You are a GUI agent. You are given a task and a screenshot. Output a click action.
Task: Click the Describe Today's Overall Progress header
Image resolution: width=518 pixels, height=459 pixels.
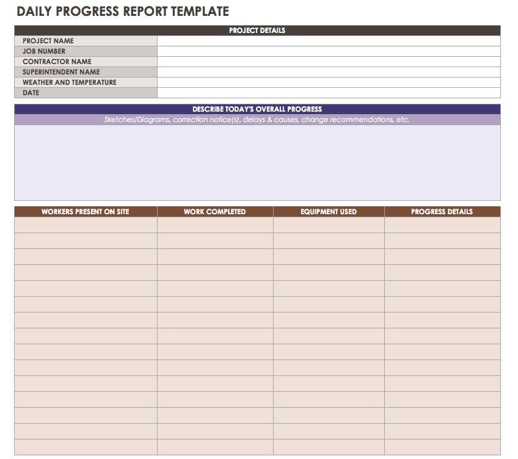257,109
